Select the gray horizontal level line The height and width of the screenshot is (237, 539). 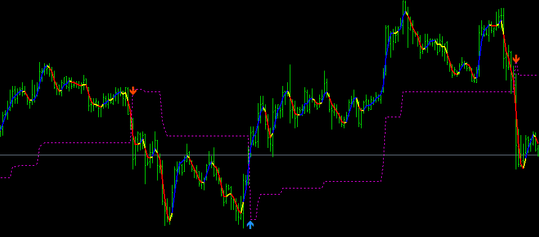[x=269, y=155]
